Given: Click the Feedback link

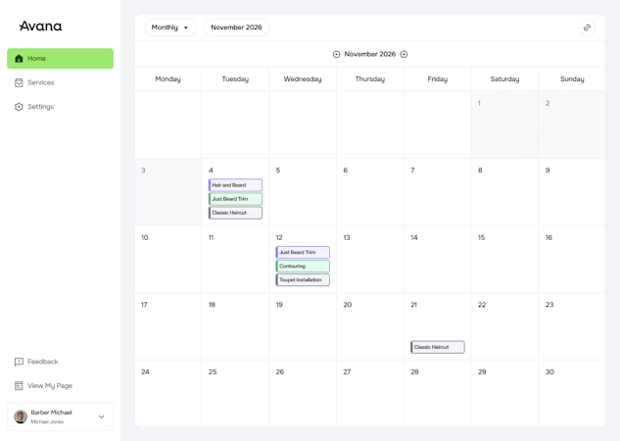Looking at the screenshot, I should pyautogui.click(x=42, y=362).
